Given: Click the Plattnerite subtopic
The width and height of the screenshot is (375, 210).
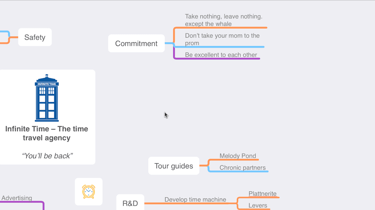Looking at the screenshot, I should [262, 194].
